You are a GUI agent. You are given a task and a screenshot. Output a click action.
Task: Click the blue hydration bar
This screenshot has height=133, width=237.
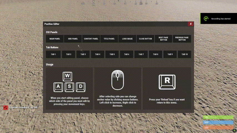218,122
